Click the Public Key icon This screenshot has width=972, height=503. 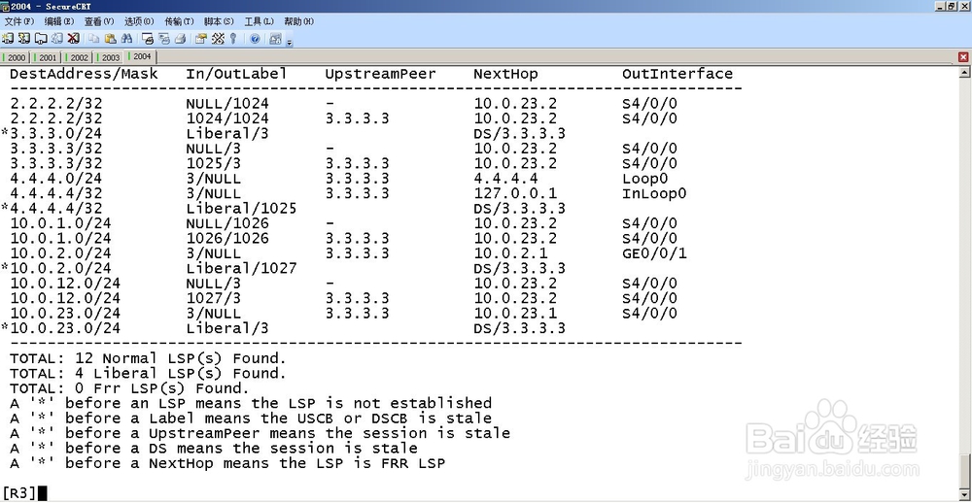[233, 39]
